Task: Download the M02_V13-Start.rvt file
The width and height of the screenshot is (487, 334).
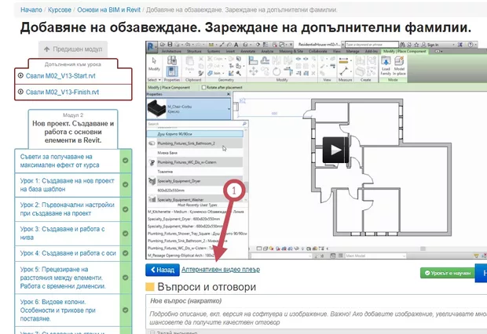Action: click(60, 76)
